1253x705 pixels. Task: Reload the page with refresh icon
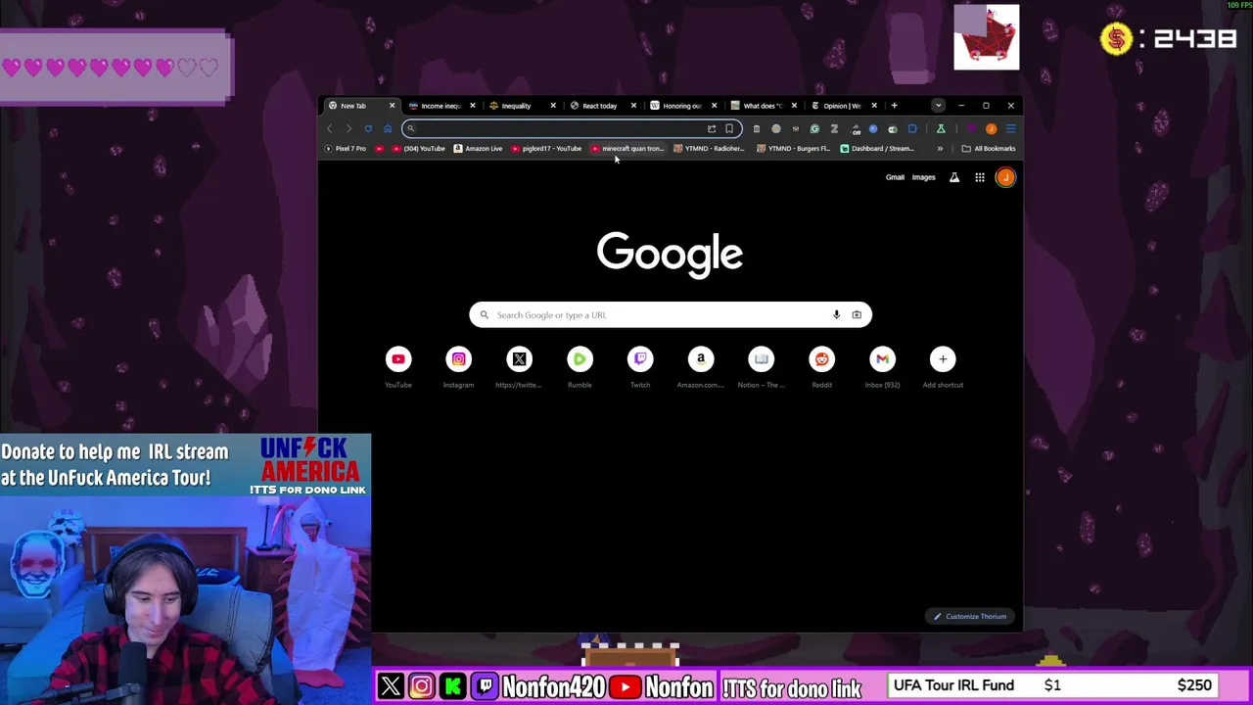tap(368, 128)
